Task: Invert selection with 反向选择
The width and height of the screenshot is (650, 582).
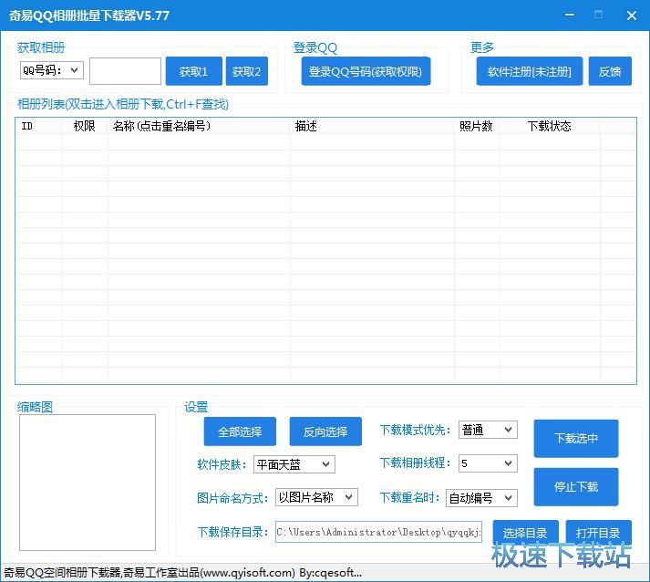Action: [x=325, y=431]
